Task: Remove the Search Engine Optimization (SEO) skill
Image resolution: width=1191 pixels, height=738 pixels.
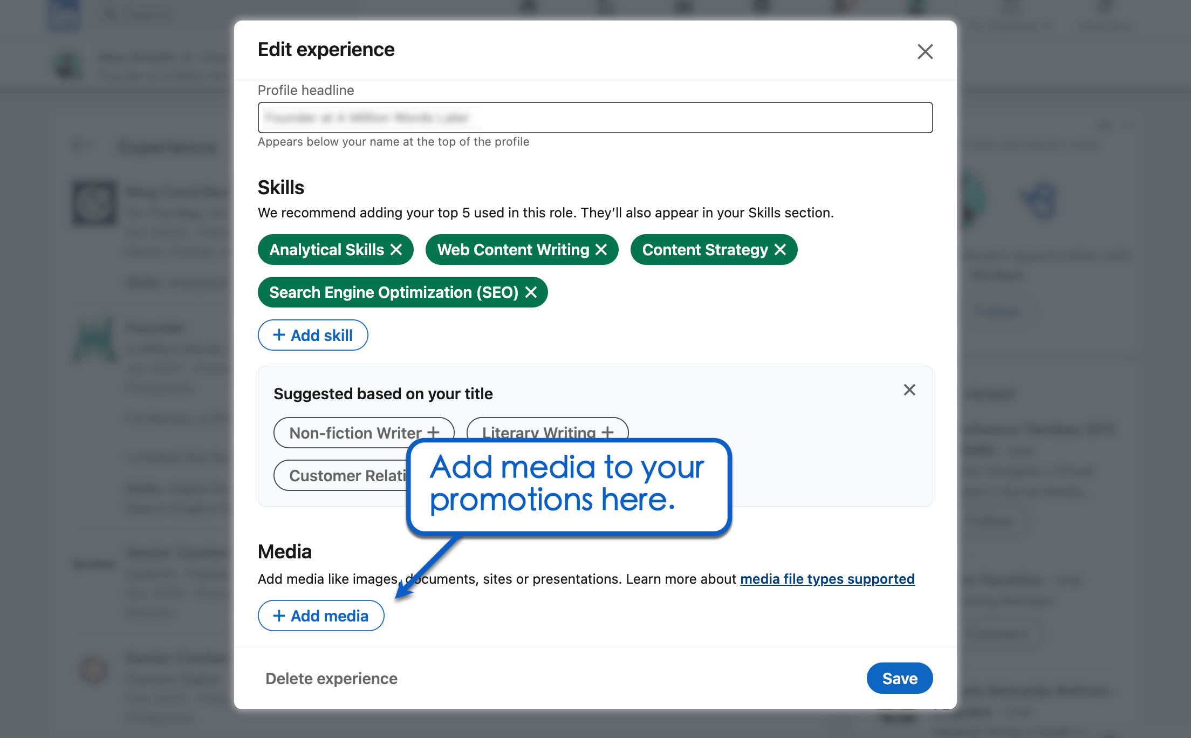Action: (x=531, y=292)
